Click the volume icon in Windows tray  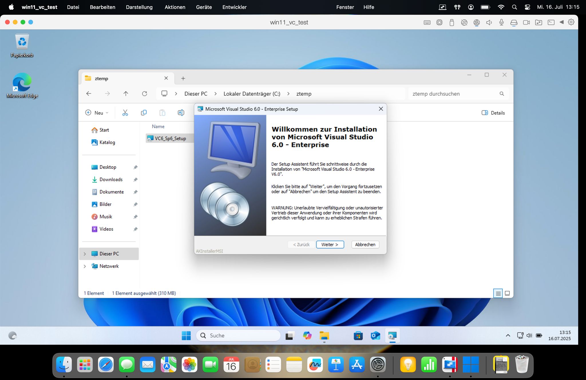tap(529, 335)
